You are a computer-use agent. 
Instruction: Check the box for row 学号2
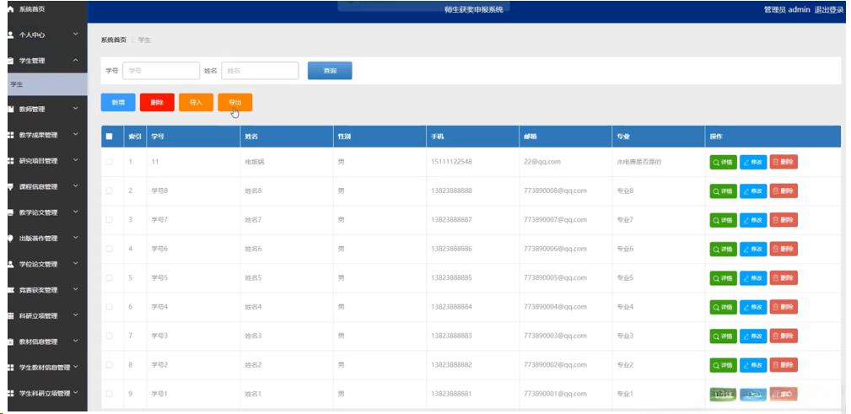click(x=110, y=364)
